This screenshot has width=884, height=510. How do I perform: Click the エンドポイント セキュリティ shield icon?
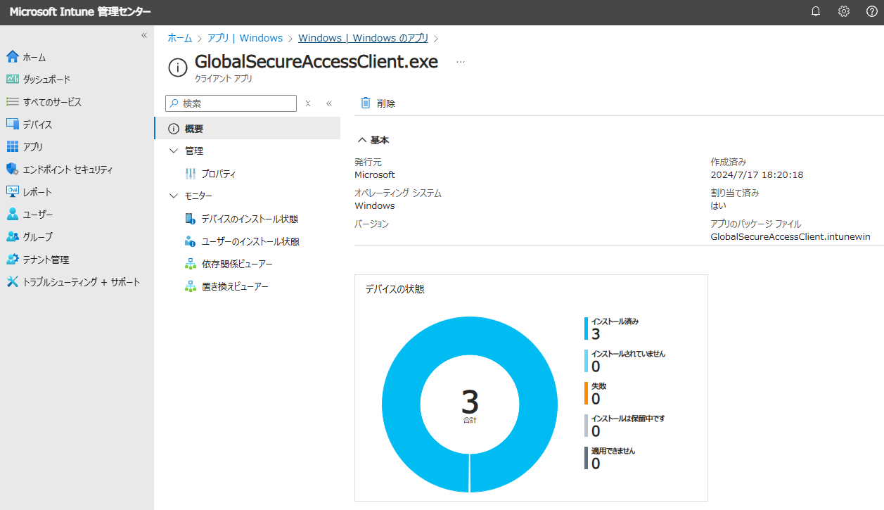[12, 170]
